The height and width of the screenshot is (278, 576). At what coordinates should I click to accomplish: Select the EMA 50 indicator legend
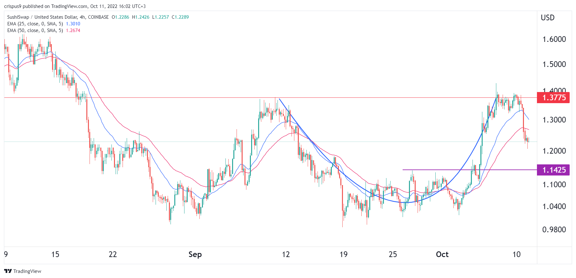pyautogui.click(x=44, y=30)
